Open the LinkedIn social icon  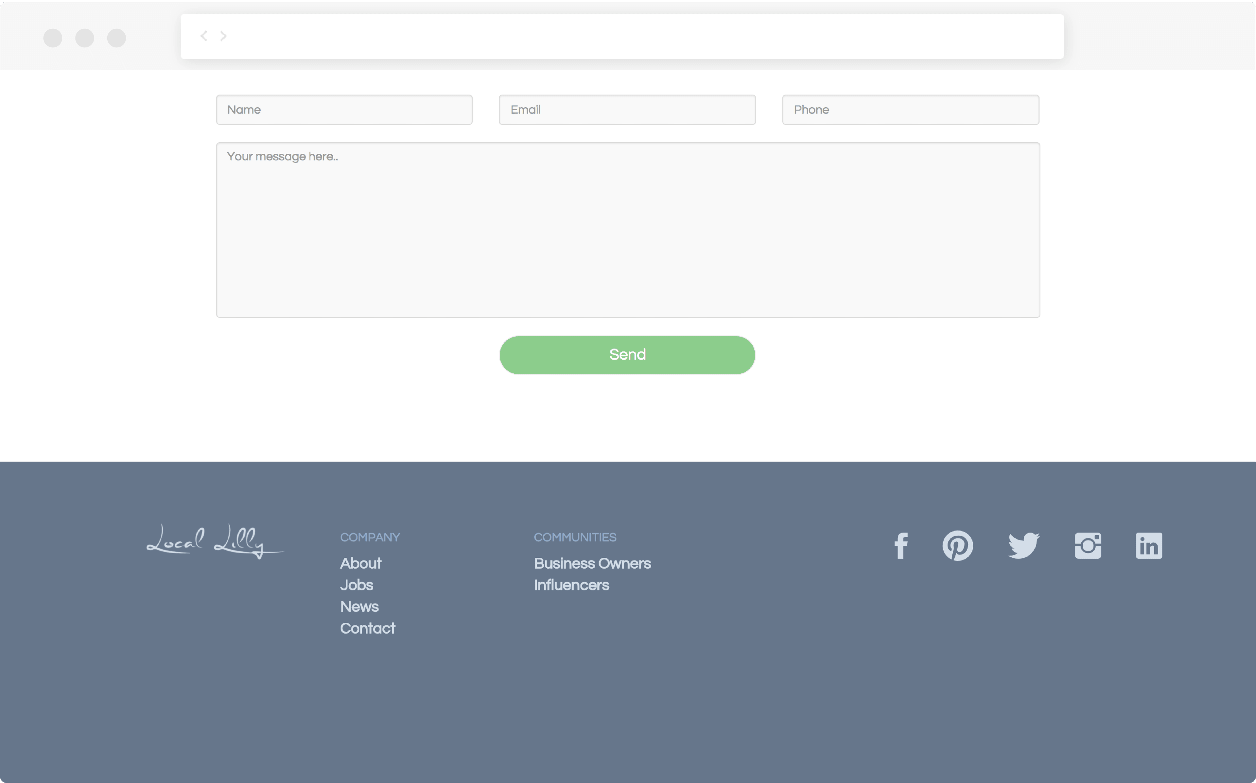coord(1149,545)
